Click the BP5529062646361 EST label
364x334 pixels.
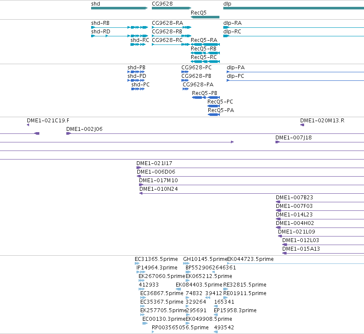(x=211, y=268)
